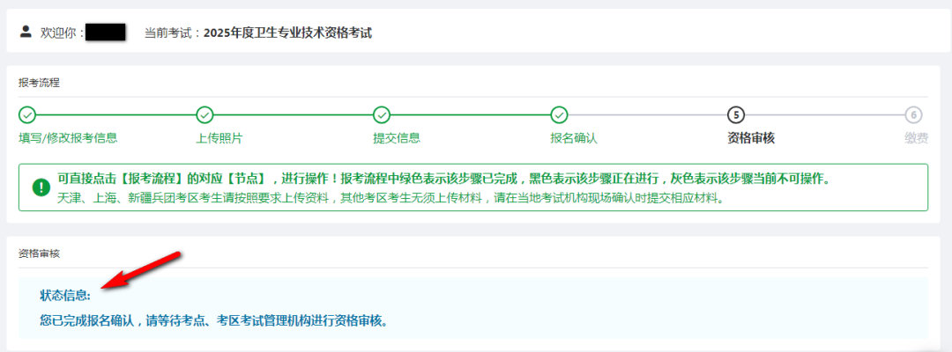Screen dimensions: 952x352
Task: Click the green checkmark node for 提交信息
Action: pyautogui.click(x=382, y=114)
